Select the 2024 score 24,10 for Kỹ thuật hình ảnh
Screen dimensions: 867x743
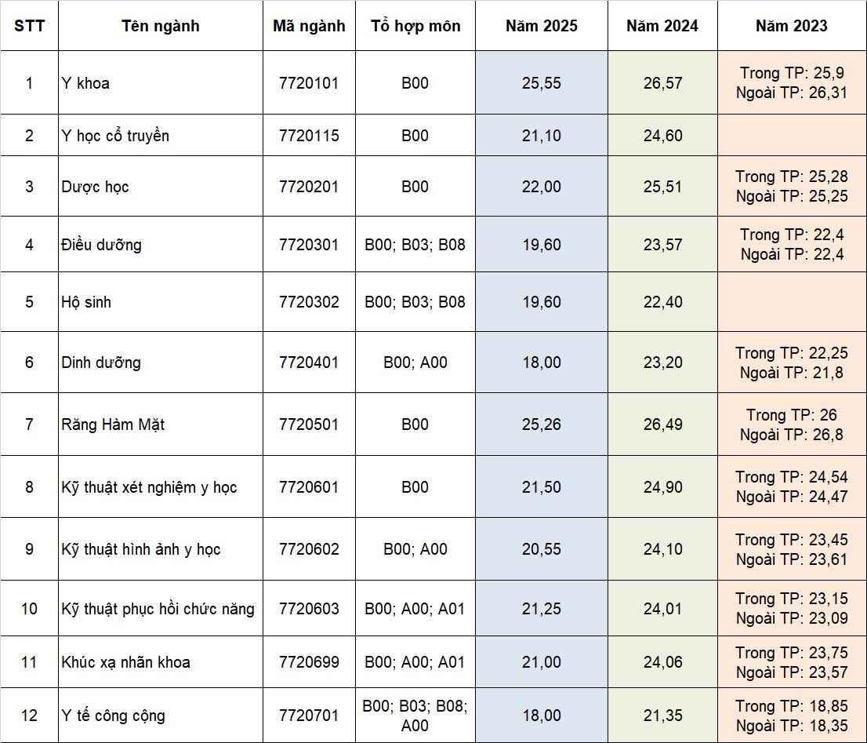coord(662,548)
